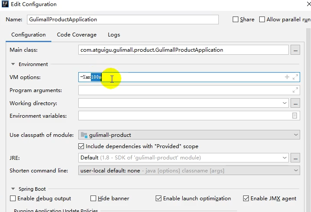The image size is (311, 212).
Task: Toggle the Share checkbox
Action: (236, 20)
